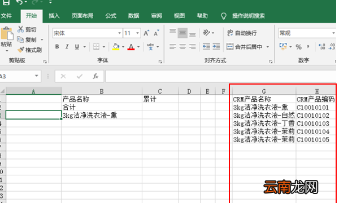Image resolution: width=339 pixels, height=203 pixels.
Task: Switch to the 视图 View tab
Action: (x=180, y=16)
